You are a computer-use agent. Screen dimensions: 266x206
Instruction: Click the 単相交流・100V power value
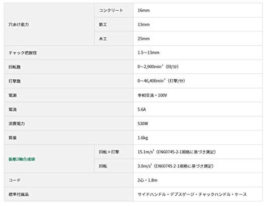(152, 96)
